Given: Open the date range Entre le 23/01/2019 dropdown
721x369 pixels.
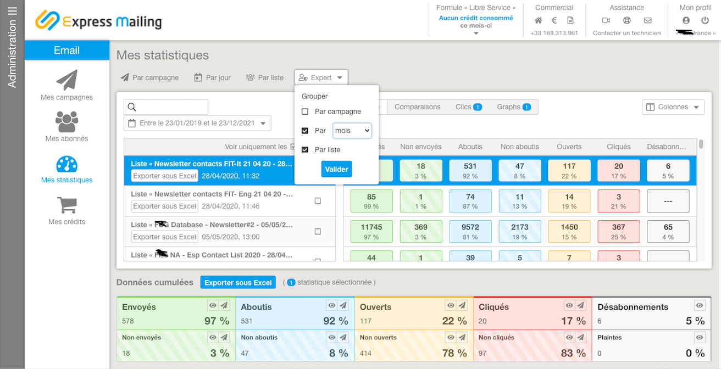Looking at the screenshot, I should click(x=197, y=123).
